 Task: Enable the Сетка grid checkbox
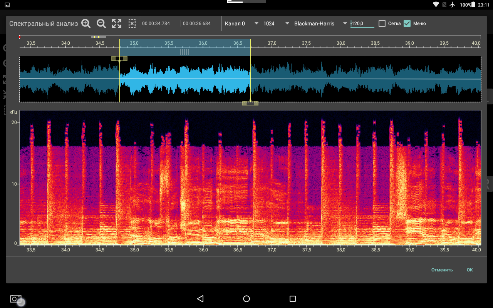382,23
